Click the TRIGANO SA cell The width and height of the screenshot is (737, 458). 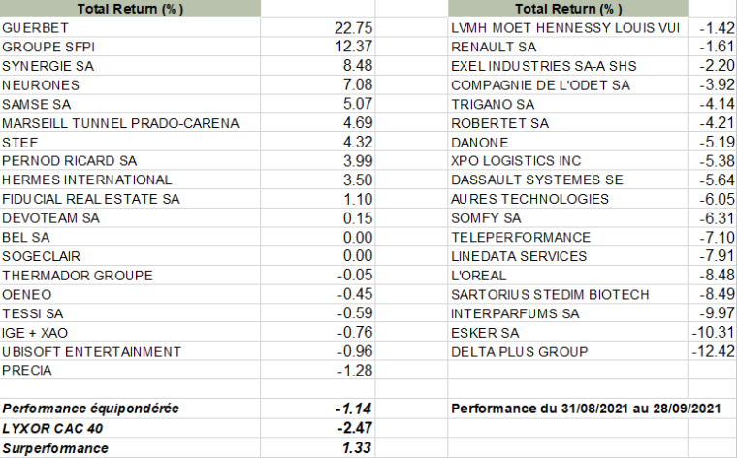(x=568, y=105)
